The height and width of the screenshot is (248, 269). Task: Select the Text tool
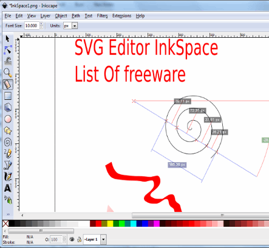(x=8, y=188)
